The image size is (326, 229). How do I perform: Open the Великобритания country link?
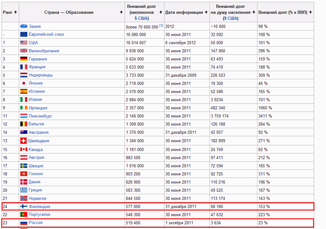44,51
